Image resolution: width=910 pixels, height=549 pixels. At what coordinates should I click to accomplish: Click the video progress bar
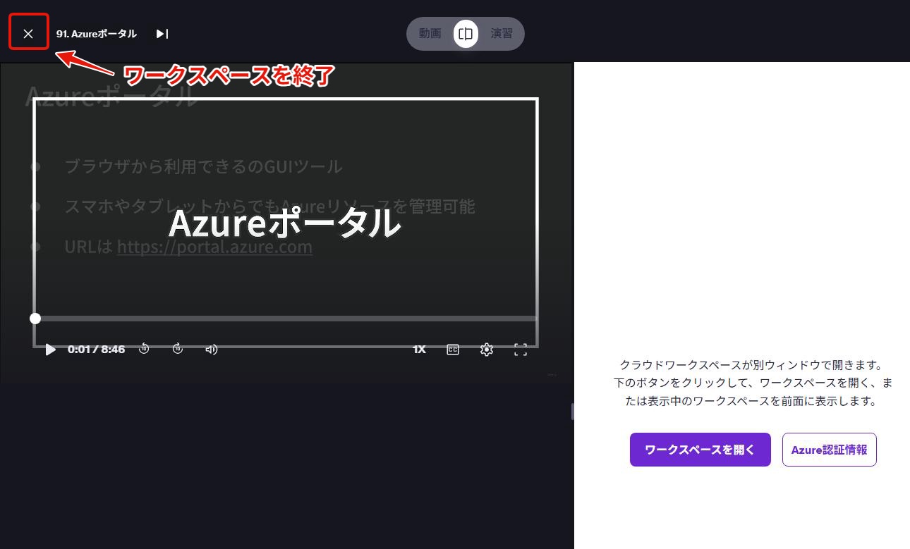[x=286, y=319]
